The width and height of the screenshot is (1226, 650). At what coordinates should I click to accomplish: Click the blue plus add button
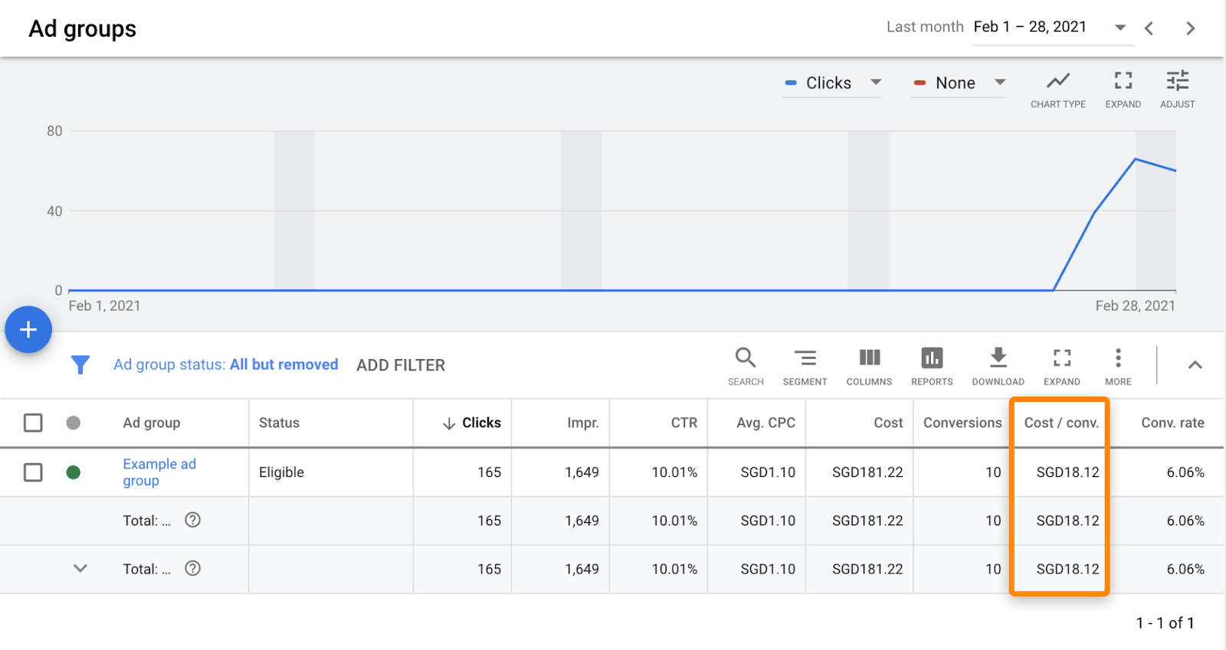coord(28,330)
